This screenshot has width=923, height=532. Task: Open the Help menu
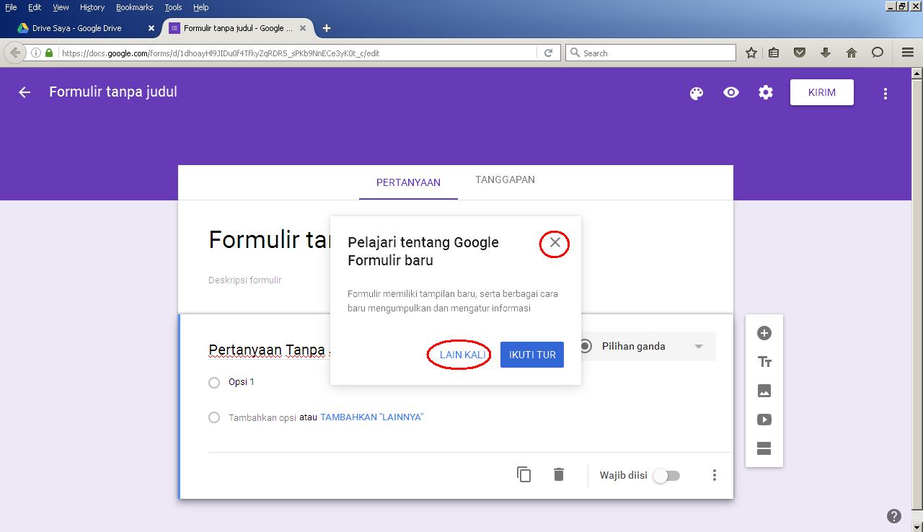200,7
